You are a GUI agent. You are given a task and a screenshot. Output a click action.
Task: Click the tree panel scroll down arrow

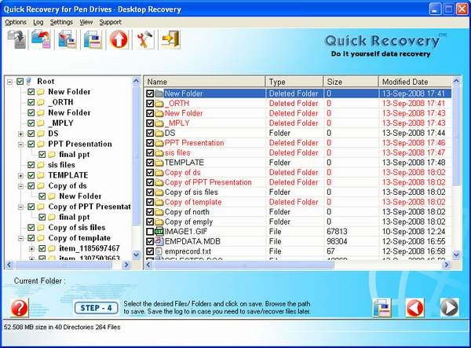tap(136, 255)
